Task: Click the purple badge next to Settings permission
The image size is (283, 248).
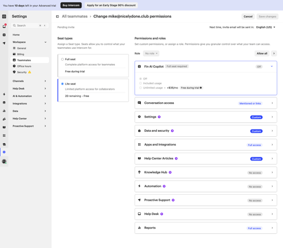Action: pos(159,117)
